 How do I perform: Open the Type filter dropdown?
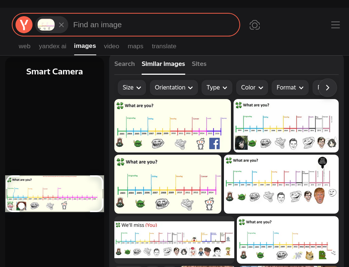point(217,88)
